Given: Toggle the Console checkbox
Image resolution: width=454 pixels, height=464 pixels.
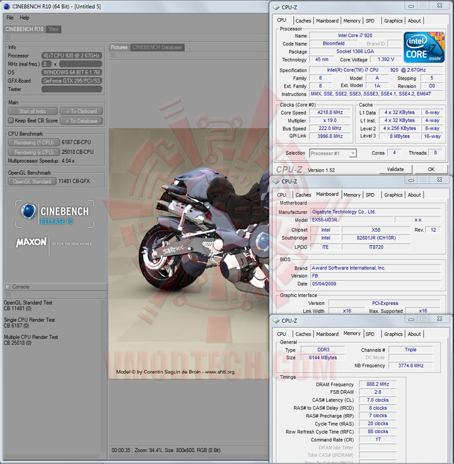Looking at the screenshot, I should tap(8, 287).
